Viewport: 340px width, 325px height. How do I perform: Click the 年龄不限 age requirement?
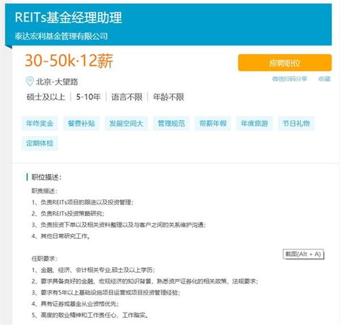[169, 97]
